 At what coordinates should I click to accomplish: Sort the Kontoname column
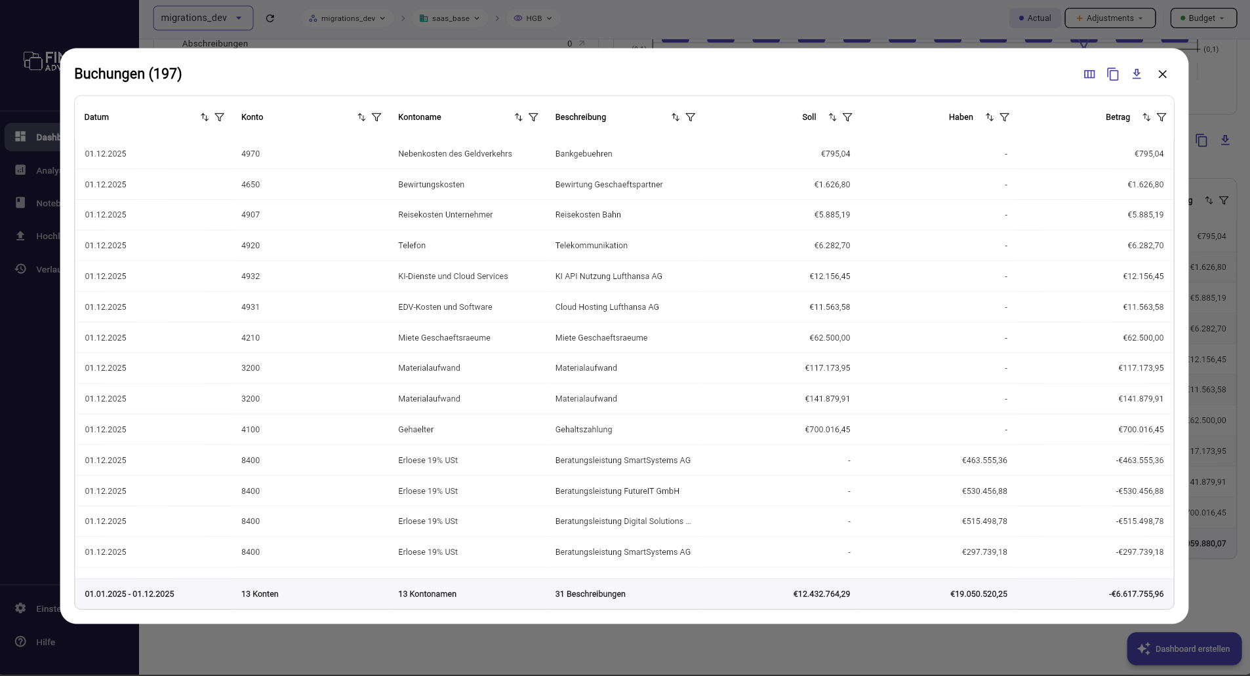519,117
